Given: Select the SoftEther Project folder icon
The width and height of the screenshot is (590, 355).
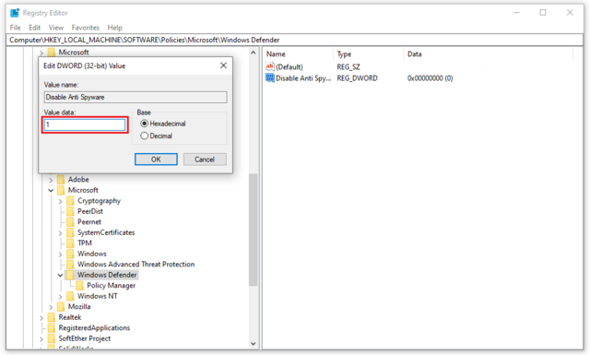Looking at the screenshot, I should tap(52, 338).
